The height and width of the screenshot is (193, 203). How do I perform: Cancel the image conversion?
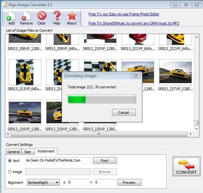(123, 113)
